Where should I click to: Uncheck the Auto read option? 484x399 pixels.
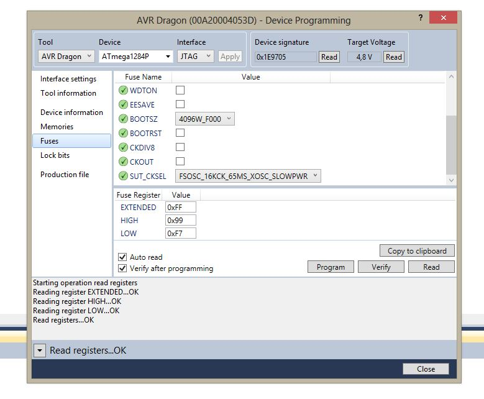pos(122,257)
